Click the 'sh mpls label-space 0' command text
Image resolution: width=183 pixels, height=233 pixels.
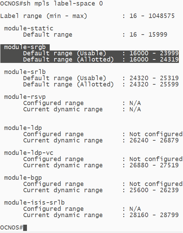(63, 3)
